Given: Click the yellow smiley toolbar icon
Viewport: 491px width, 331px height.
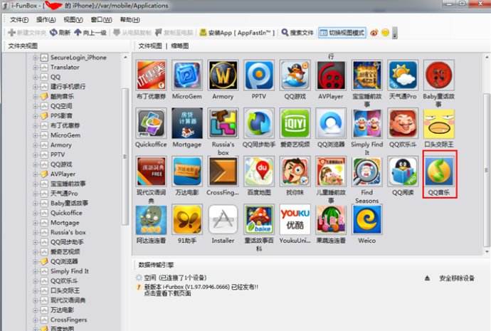Looking at the screenshot, I should 386,33.
